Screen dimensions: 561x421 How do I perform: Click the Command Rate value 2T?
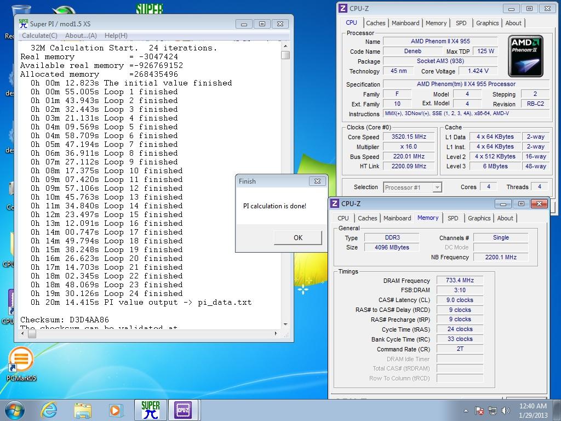click(460, 349)
